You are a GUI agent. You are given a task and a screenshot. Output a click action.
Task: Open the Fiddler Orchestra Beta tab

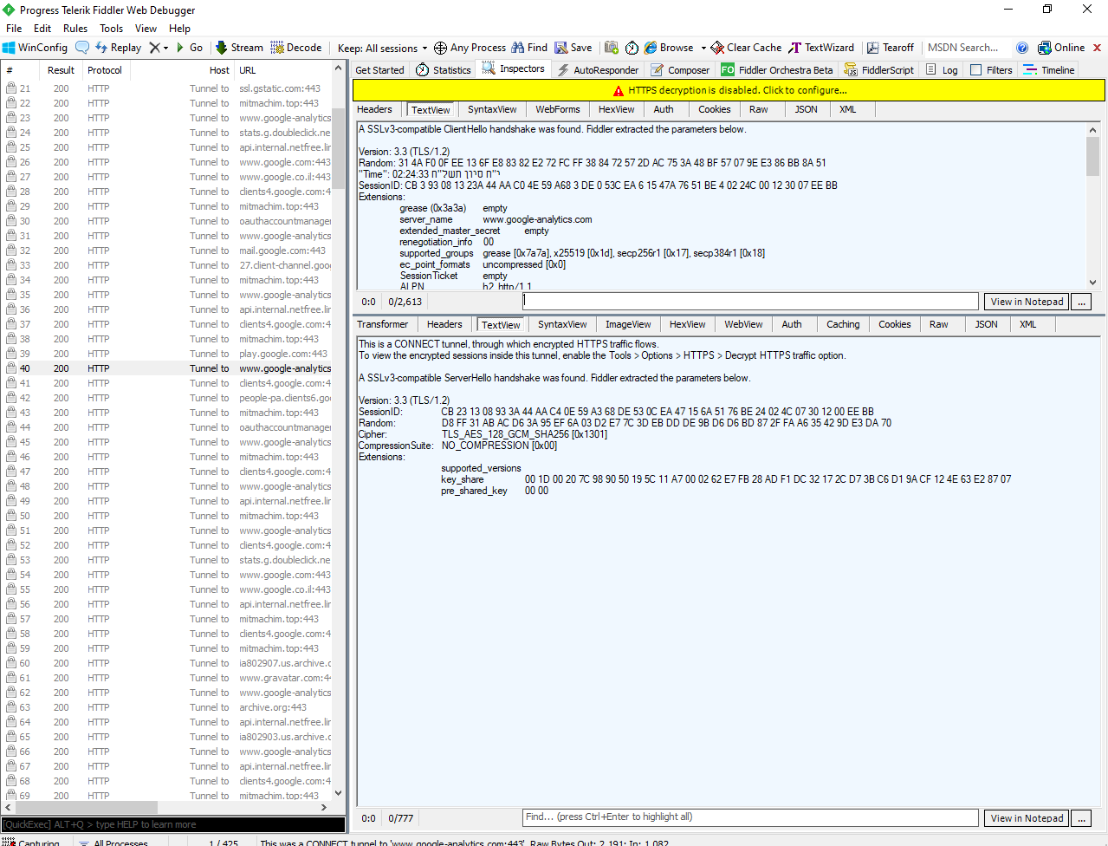pyautogui.click(x=777, y=70)
